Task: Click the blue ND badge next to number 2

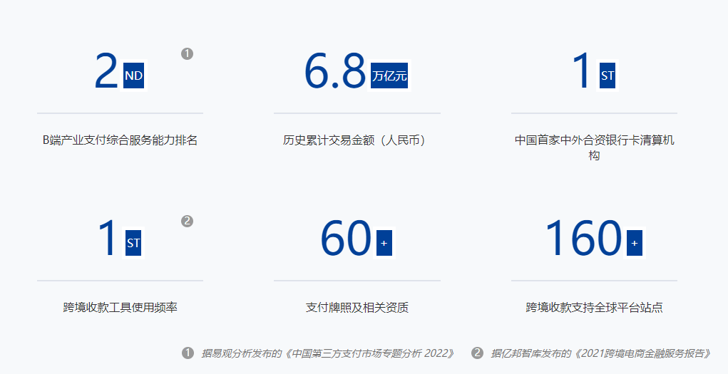Action: click(134, 76)
